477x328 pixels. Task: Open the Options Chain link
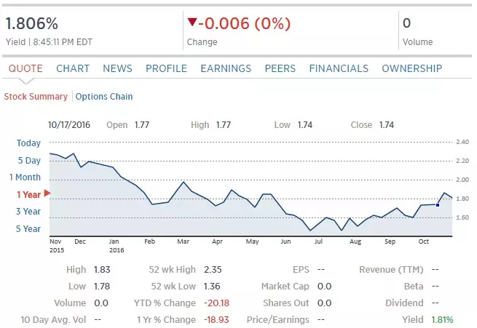tap(104, 96)
